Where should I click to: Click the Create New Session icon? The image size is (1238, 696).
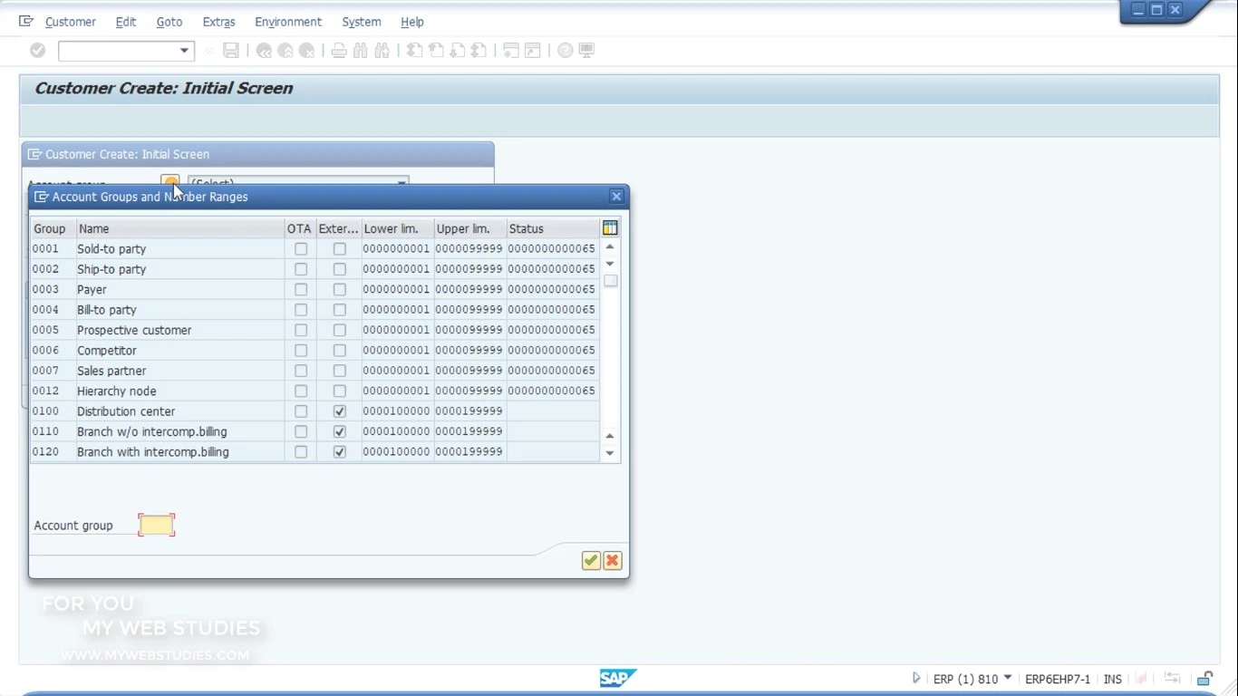pos(511,51)
